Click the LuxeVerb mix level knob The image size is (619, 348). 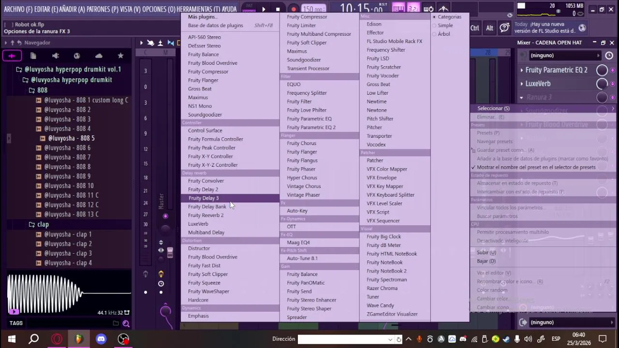[x=602, y=84]
